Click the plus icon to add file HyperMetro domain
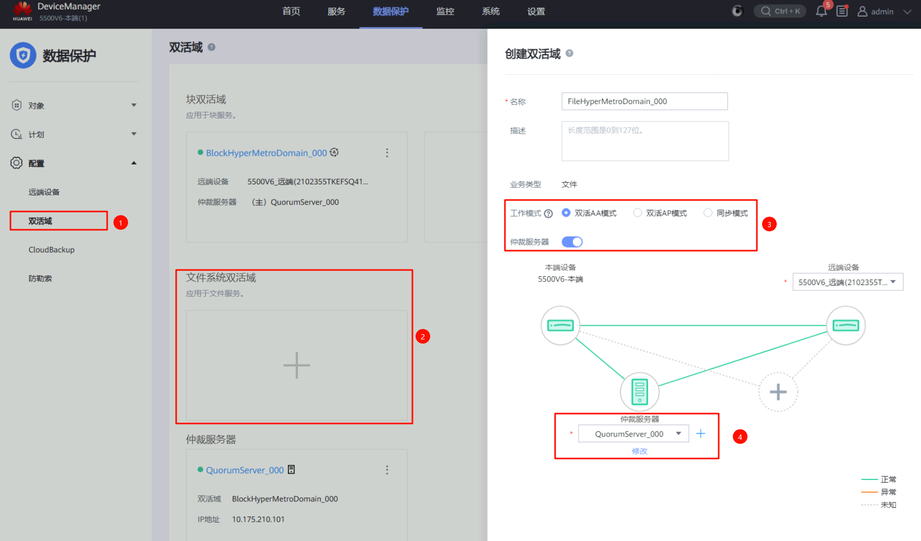Image resolution: width=921 pixels, height=541 pixels. 296,365
